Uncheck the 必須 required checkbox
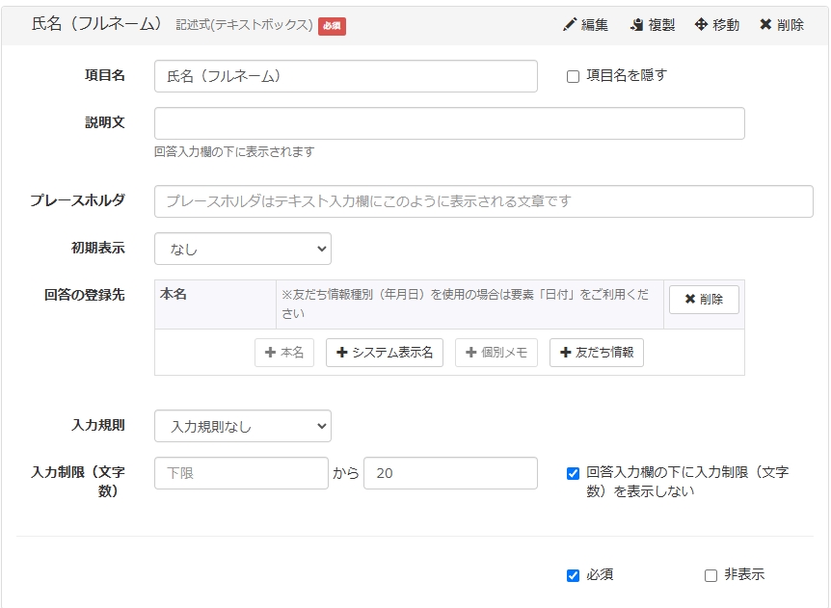This screenshot has width=831, height=608. (x=574, y=575)
